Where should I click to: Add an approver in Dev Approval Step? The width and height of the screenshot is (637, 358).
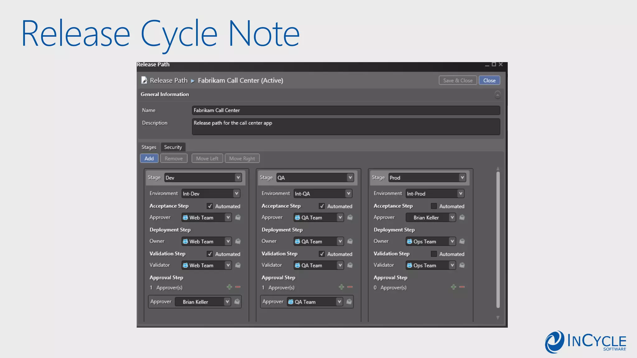[x=229, y=287]
